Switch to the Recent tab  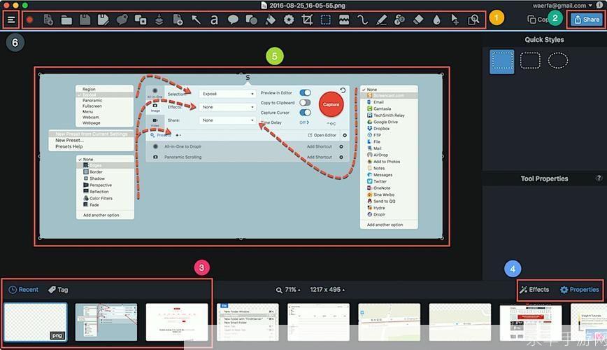(24, 290)
